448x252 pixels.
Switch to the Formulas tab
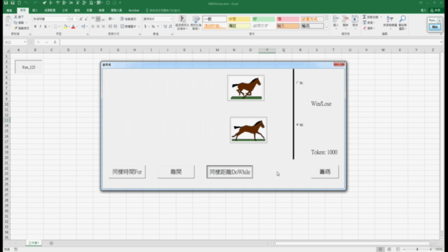tap(65, 10)
